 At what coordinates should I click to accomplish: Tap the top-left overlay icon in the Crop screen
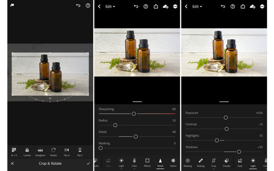tap(12, 5)
